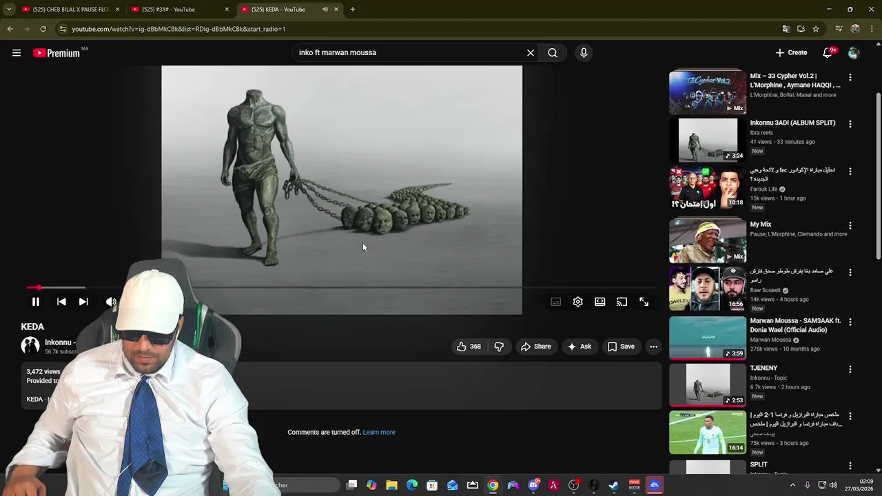Go back in browser history
Viewport: 882px width, 496px height.
pos(10,29)
